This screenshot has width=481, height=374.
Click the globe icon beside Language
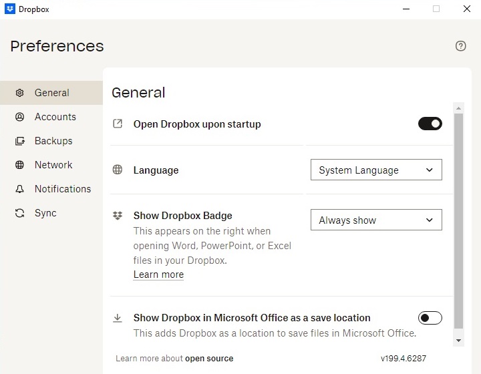coord(118,170)
